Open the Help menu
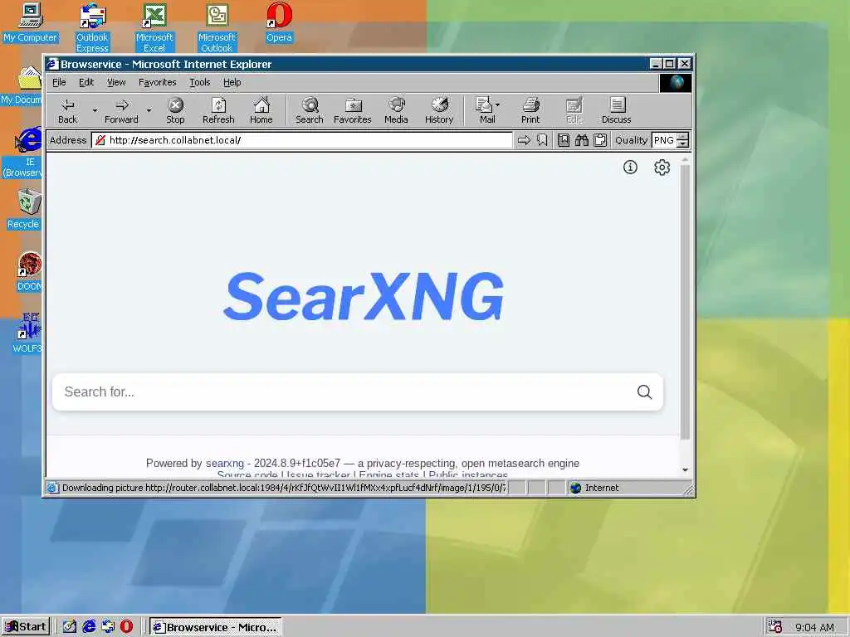The height and width of the screenshot is (637, 850). pyautogui.click(x=232, y=82)
